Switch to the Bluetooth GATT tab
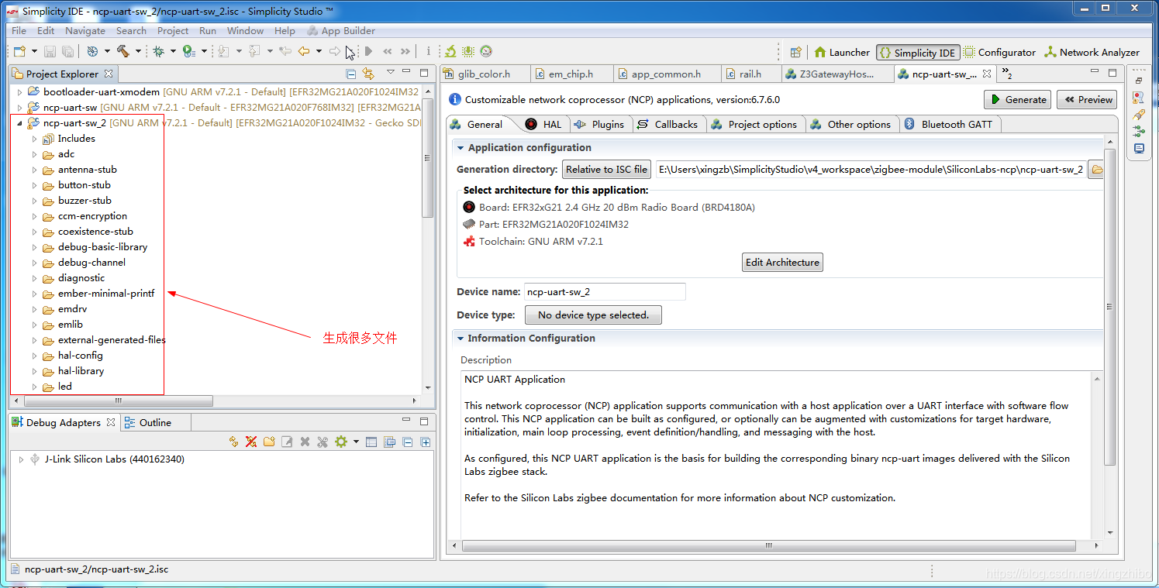This screenshot has width=1159, height=588. 949,124
